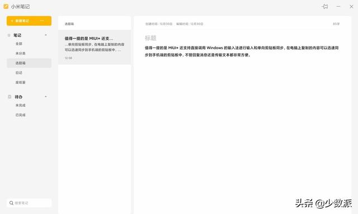
Task: Click the 12:58 timestamp on the note card
Action: coord(68,58)
